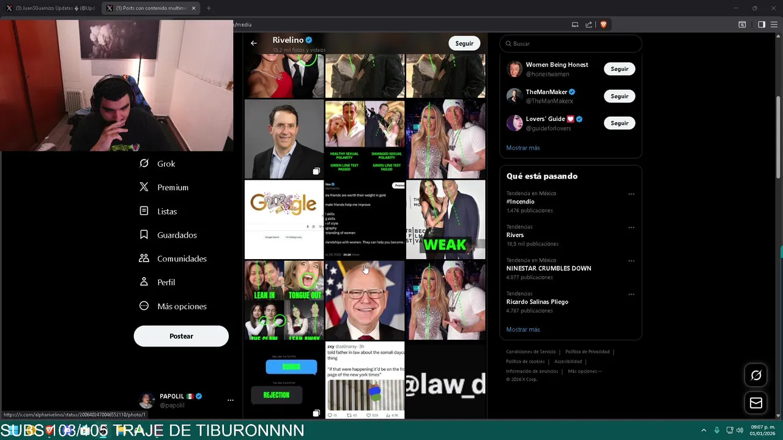Screen dimensions: 783x440
Task: Open the Brave hamburger menu
Action: [x=774, y=24]
